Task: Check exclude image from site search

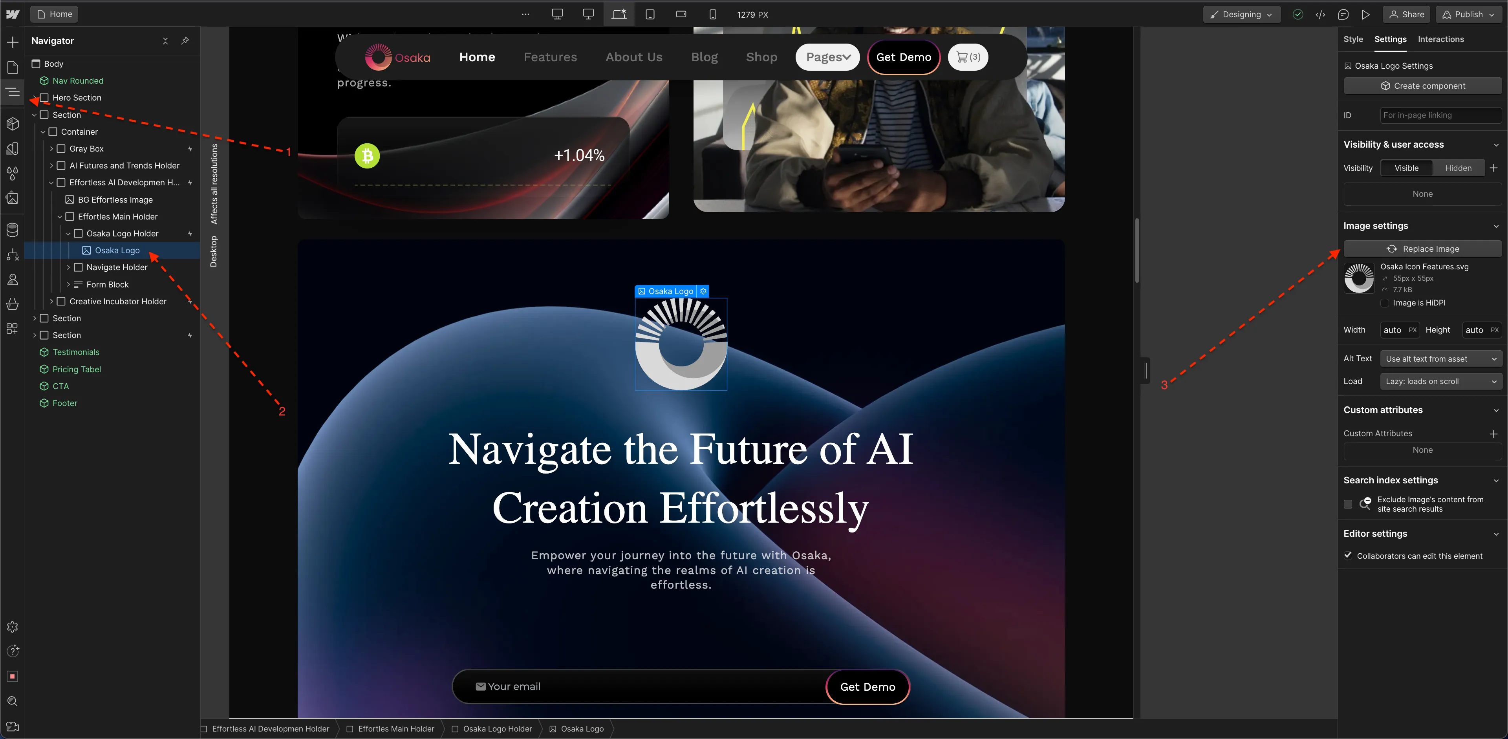Action: tap(1348, 504)
